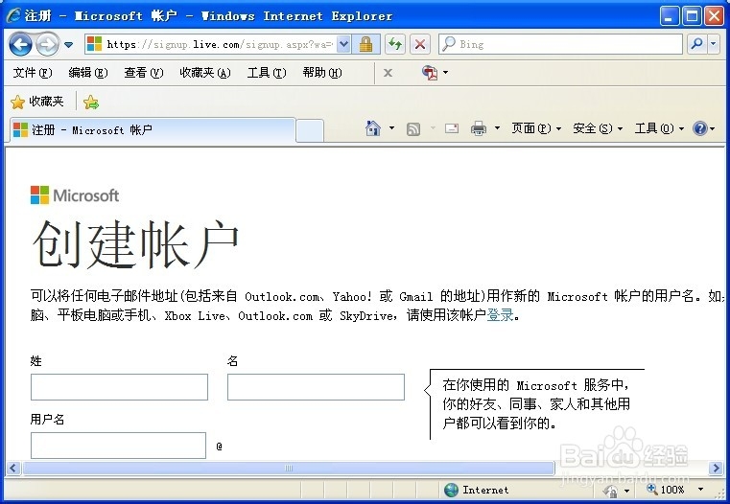Screen dimensions: 730x504
Task: Click the blue Help question mark icon
Action: [700, 127]
